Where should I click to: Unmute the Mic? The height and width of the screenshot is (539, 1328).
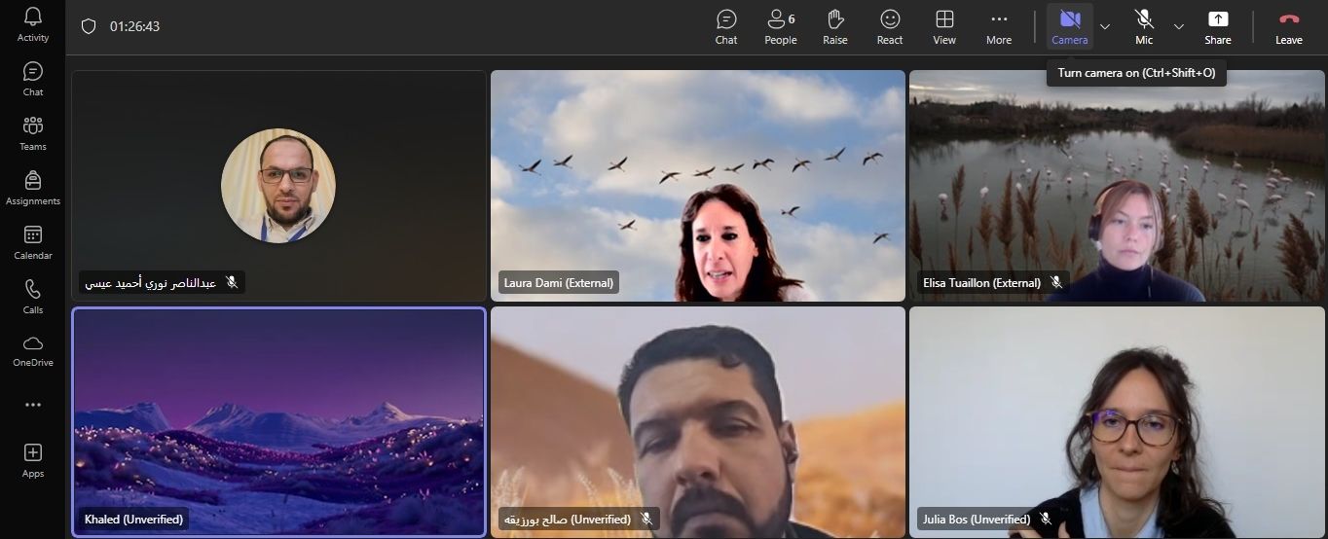tap(1143, 26)
